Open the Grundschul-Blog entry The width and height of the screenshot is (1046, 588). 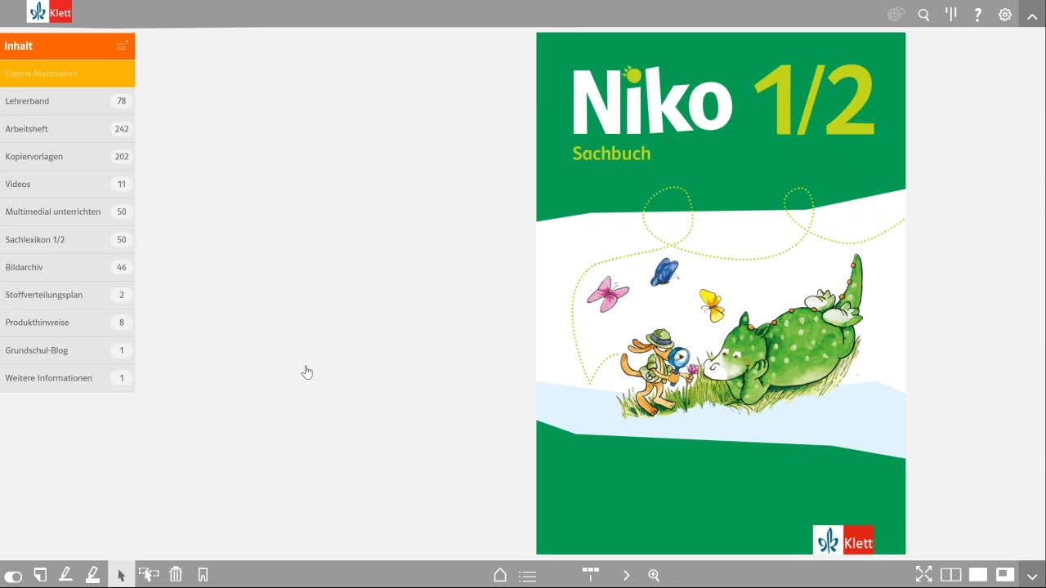point(67,350)
